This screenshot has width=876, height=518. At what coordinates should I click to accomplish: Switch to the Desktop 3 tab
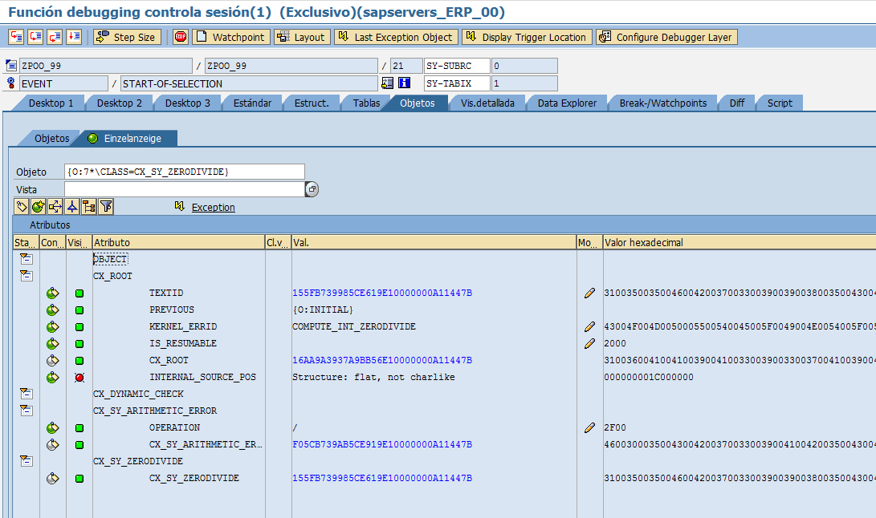tap(187, 103)
